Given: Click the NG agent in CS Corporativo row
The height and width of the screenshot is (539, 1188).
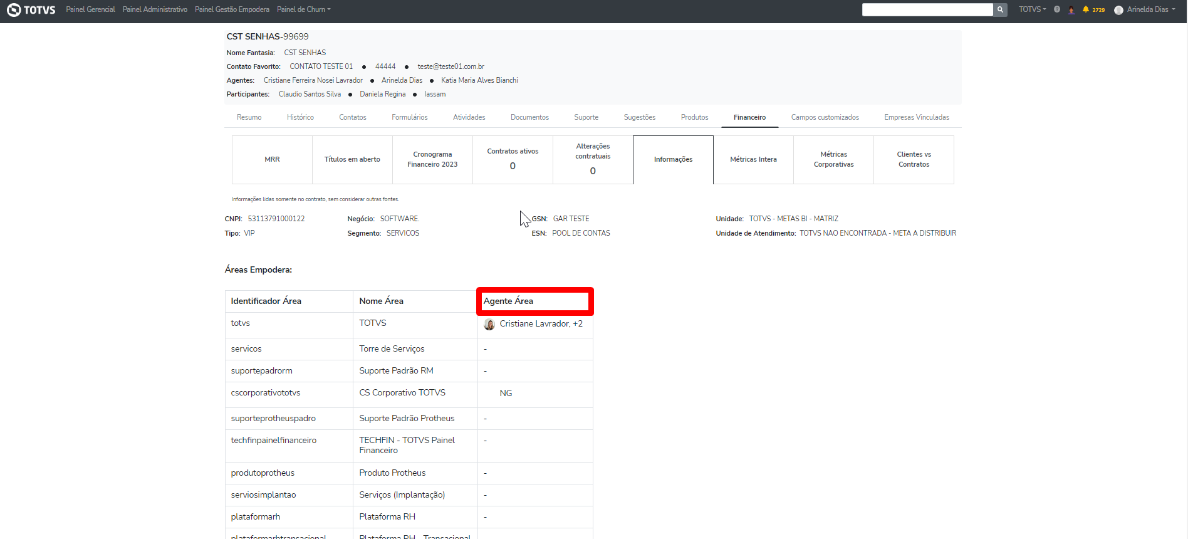Looking at the screenshot, I should pos(506,394).
